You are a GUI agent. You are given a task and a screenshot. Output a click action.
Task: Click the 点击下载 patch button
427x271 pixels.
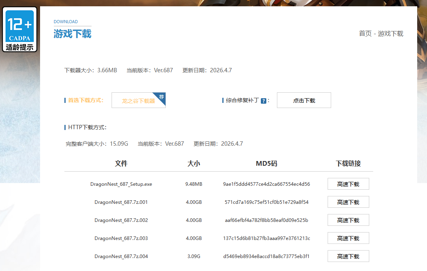tap(304, 100)
